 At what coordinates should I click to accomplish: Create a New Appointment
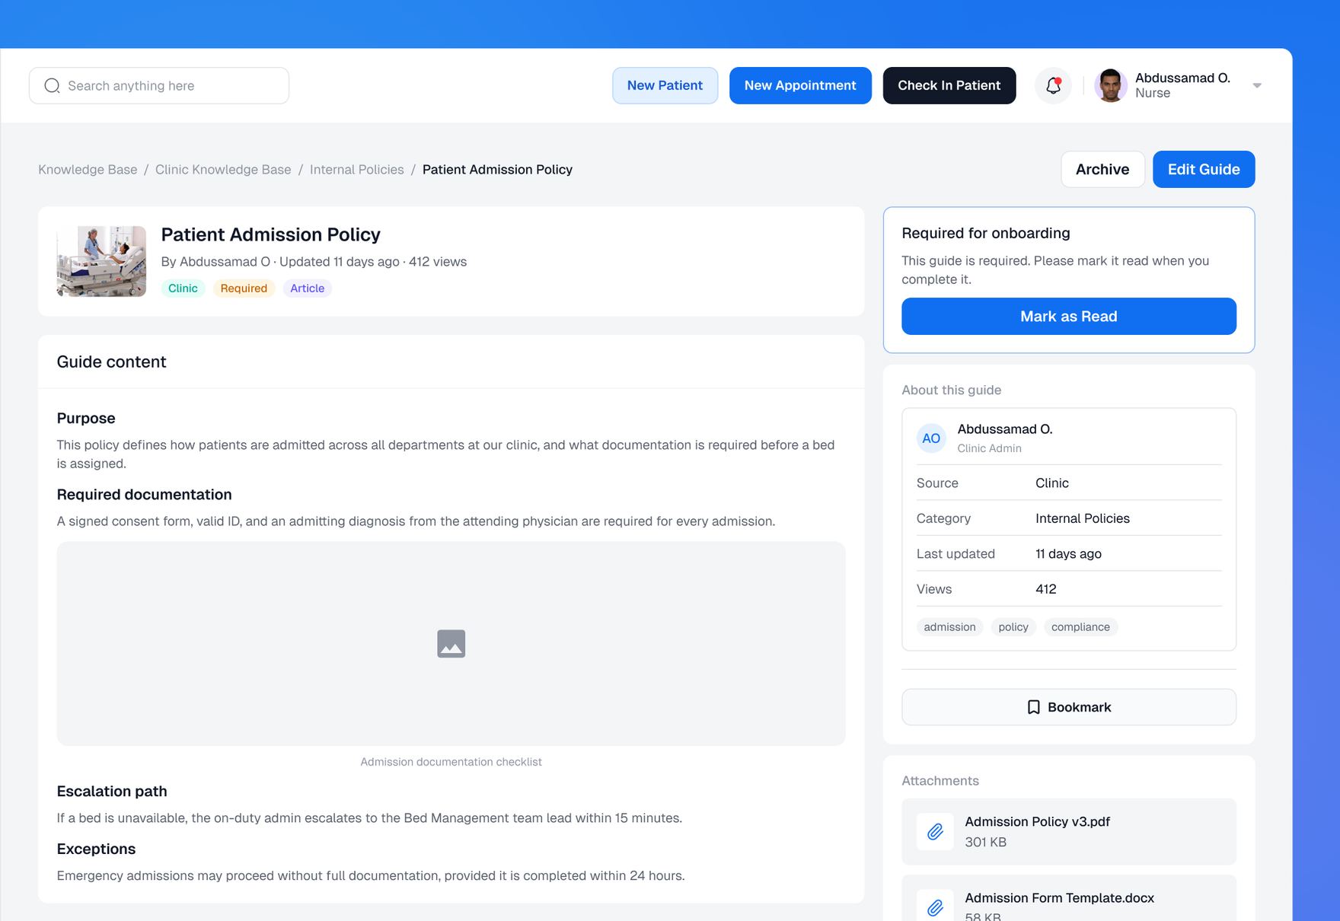tap(800, 85)
